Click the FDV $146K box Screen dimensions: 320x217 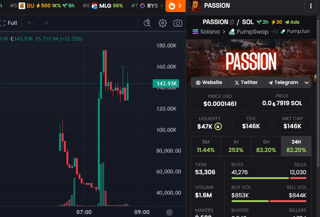pyautogui.click(x=251, y=123)
